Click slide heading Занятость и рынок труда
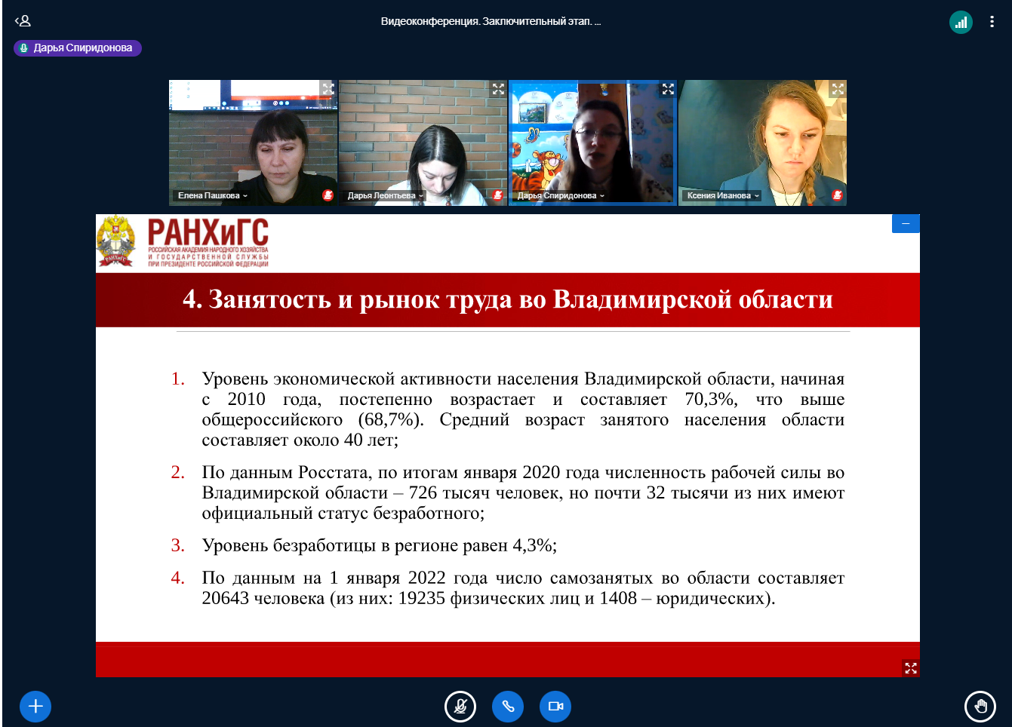1012x727 pixels. click(x=508, y=299)
